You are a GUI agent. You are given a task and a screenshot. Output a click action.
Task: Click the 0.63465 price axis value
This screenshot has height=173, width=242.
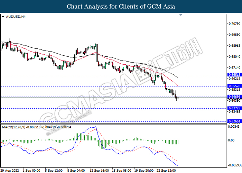[234, 111]
